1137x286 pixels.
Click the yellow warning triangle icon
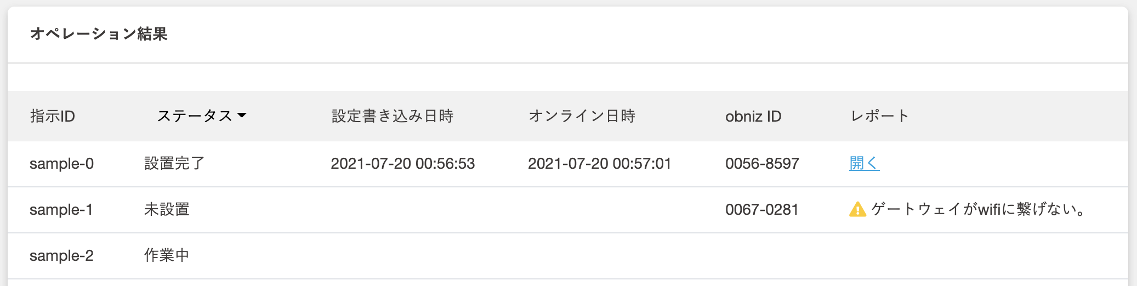coord(857,209)
